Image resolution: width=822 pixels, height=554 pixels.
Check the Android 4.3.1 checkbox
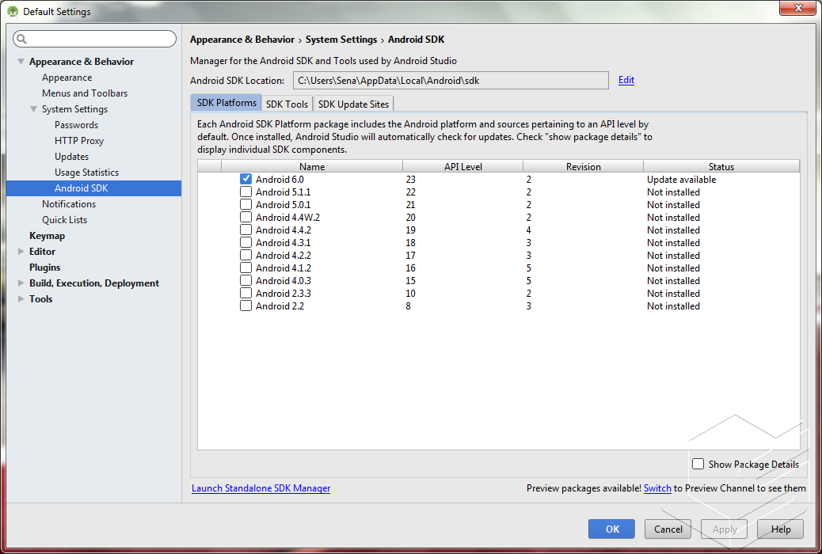coord(245,243)
